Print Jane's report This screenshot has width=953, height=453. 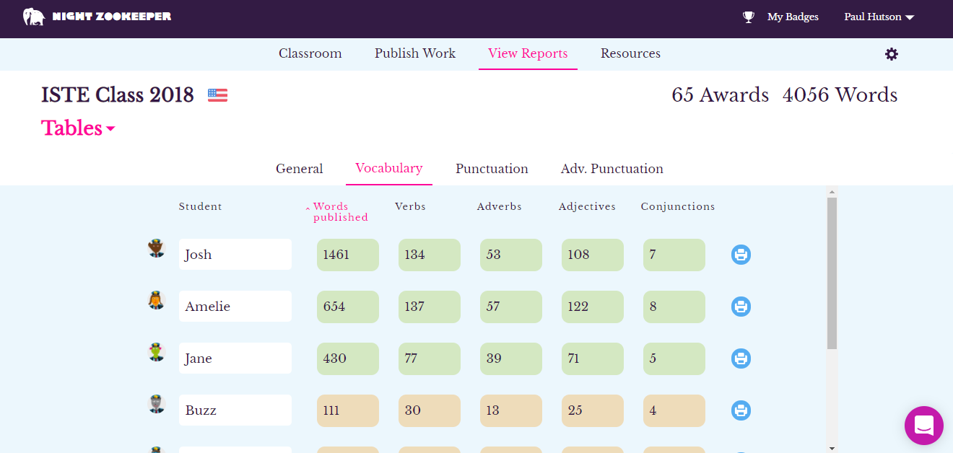tap(741, 359)
